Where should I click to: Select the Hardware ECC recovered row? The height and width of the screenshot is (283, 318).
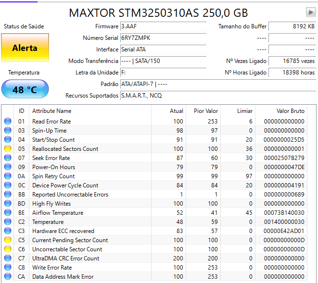155,231
